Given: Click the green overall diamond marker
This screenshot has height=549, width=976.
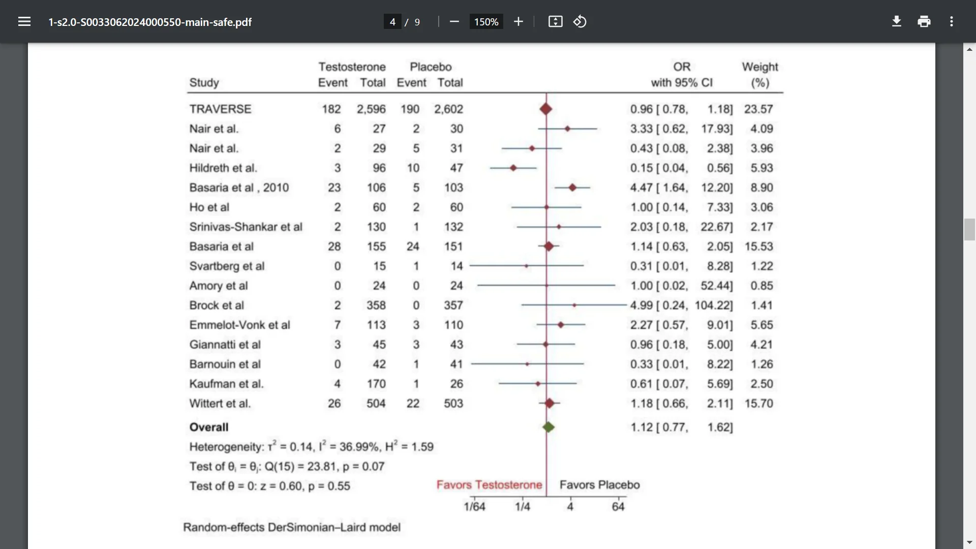Looking at the screenshot, I should [548, 428].
